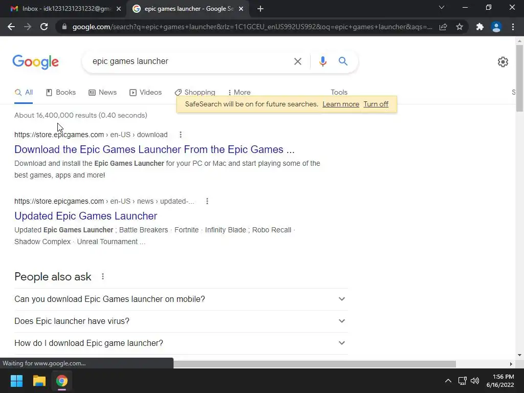Screen dimensions: 524x393
Task: Open the Chrome extensions menu
Action: pos(480,27)
